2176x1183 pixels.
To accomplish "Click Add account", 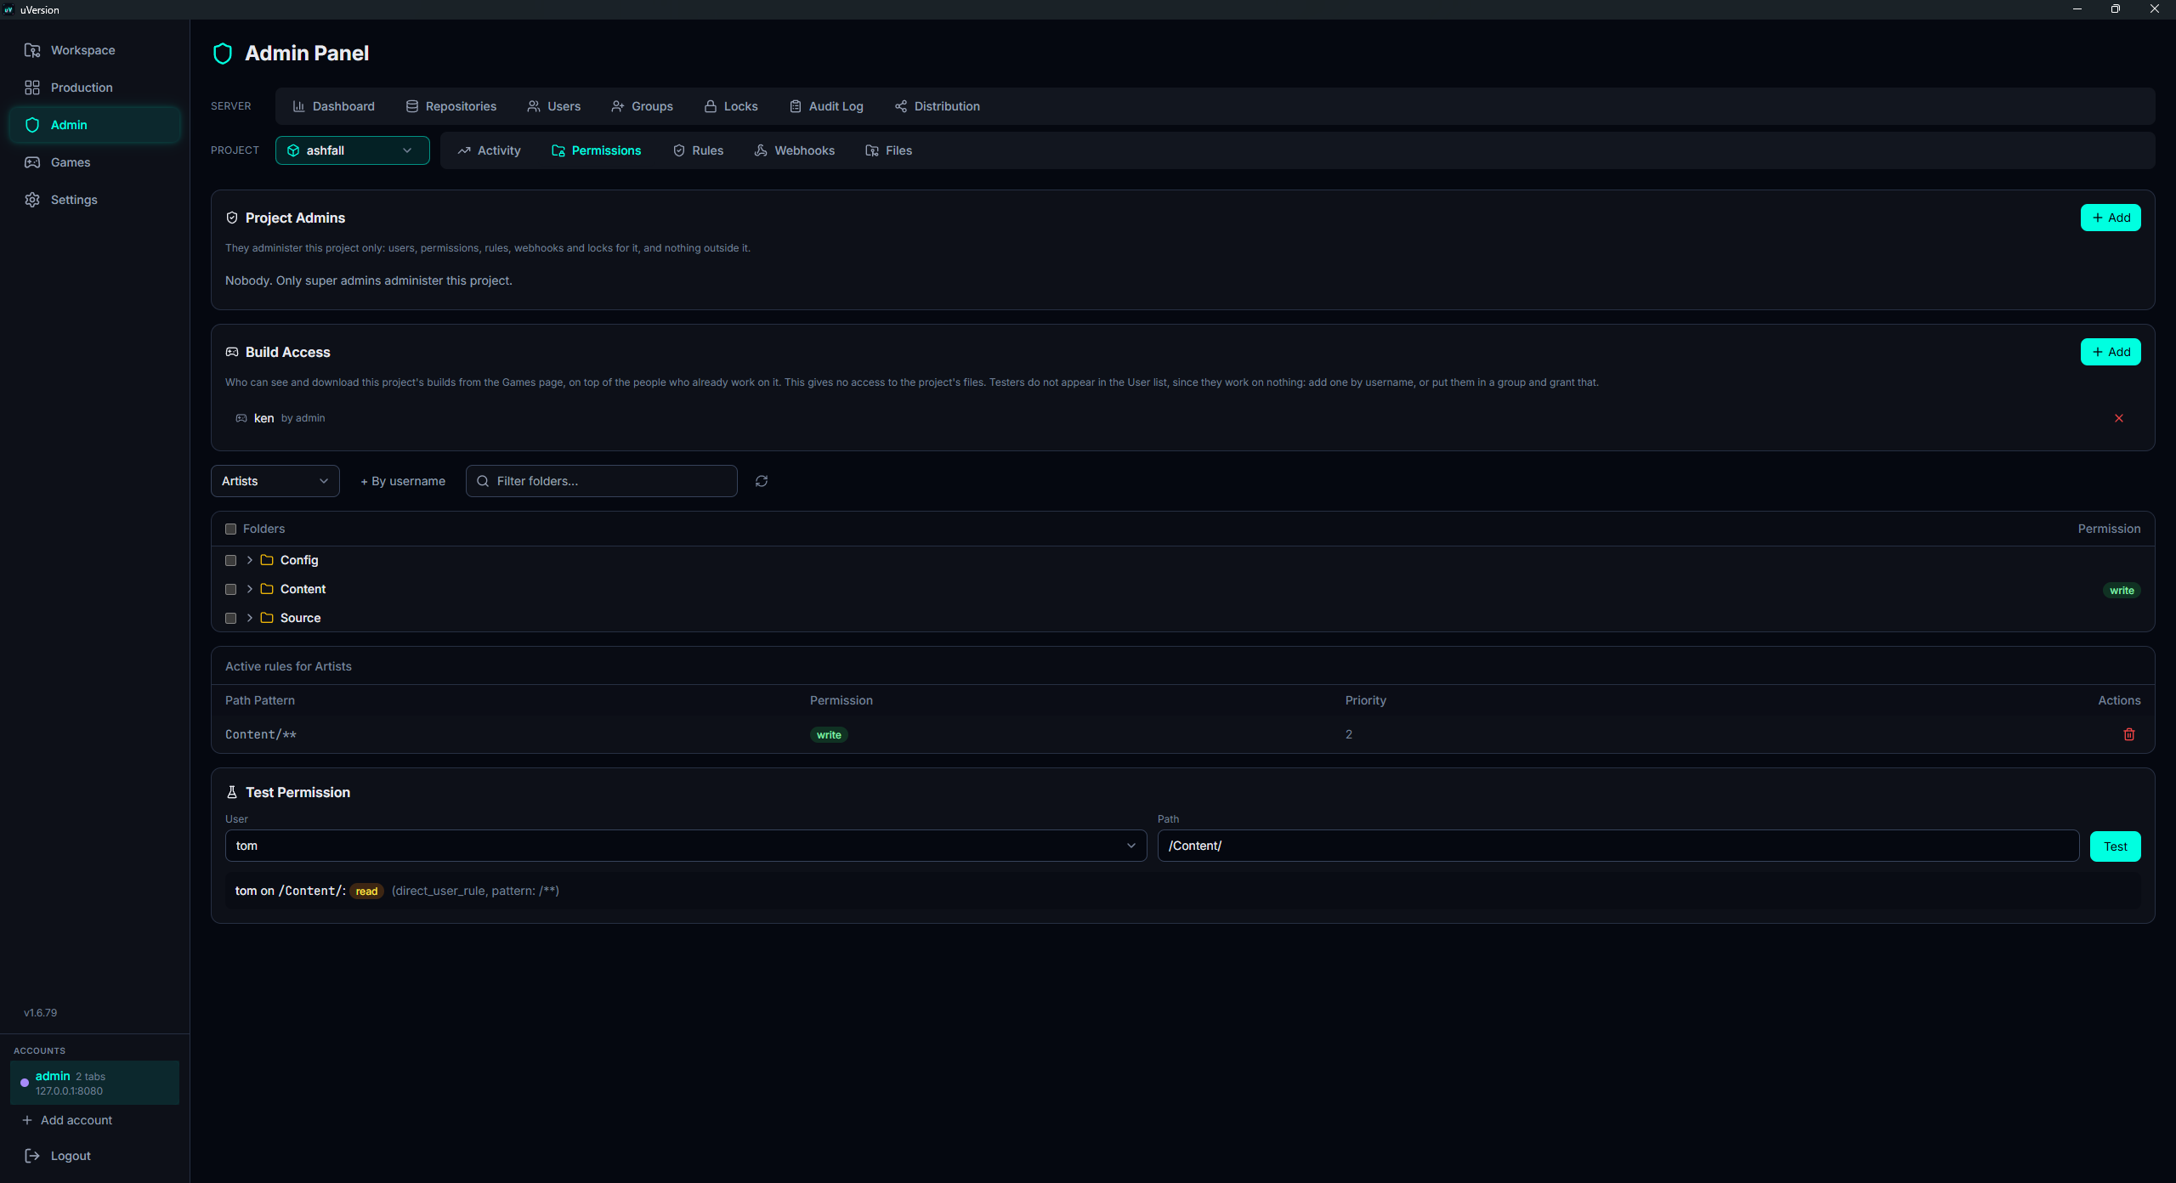I will 67,1120.
